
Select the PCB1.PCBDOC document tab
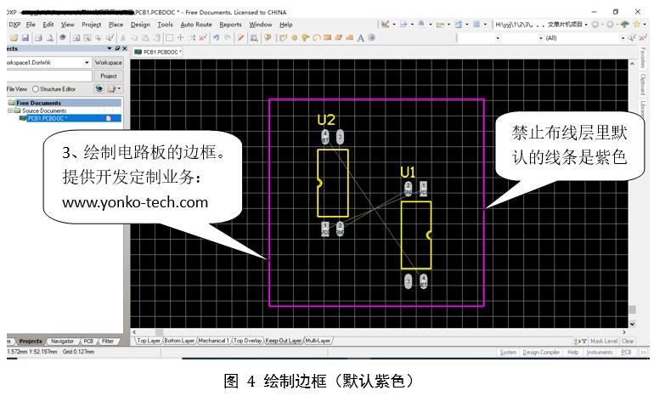[158, 52]
